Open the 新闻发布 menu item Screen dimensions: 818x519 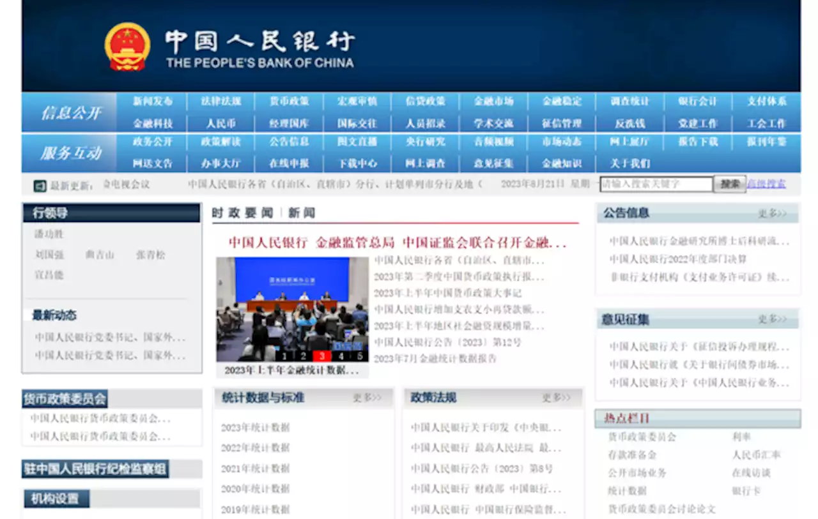pos(153,101)
